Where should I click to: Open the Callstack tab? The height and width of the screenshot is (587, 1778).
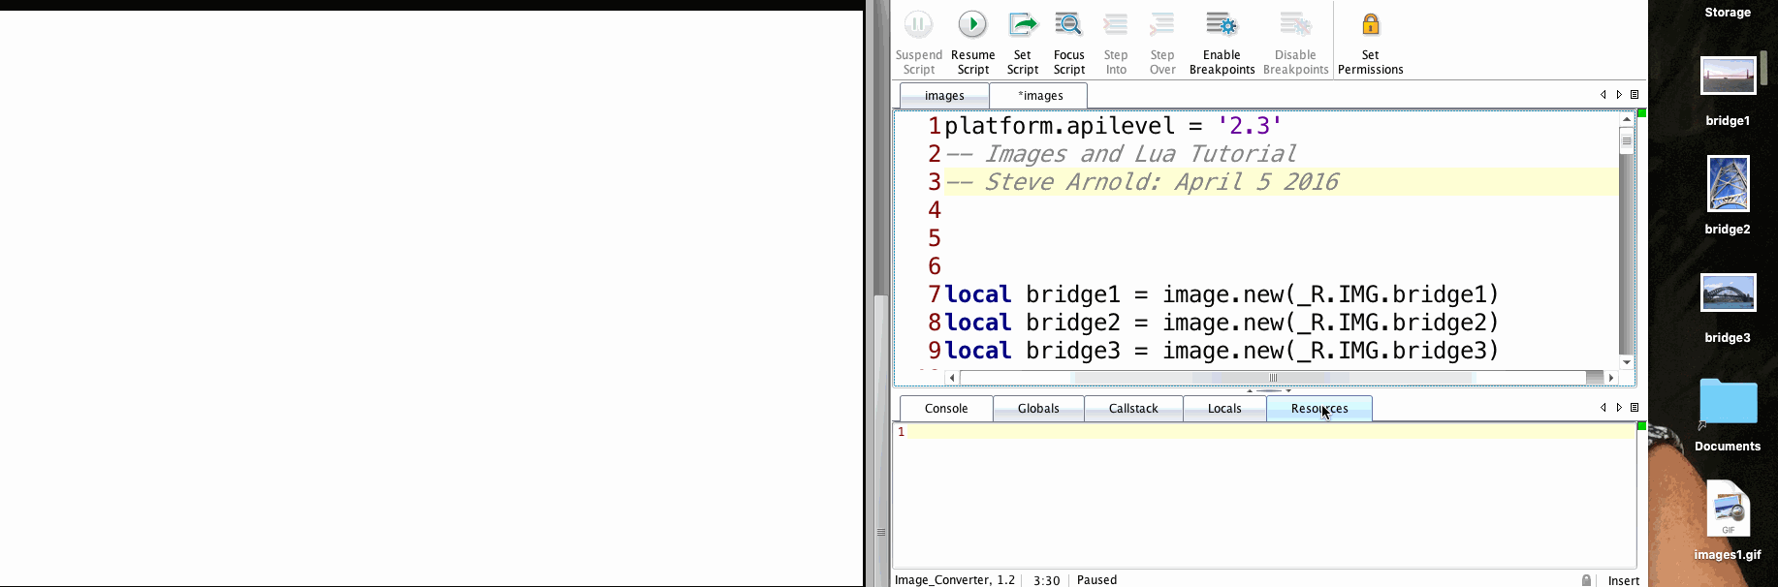(1133, 409)
